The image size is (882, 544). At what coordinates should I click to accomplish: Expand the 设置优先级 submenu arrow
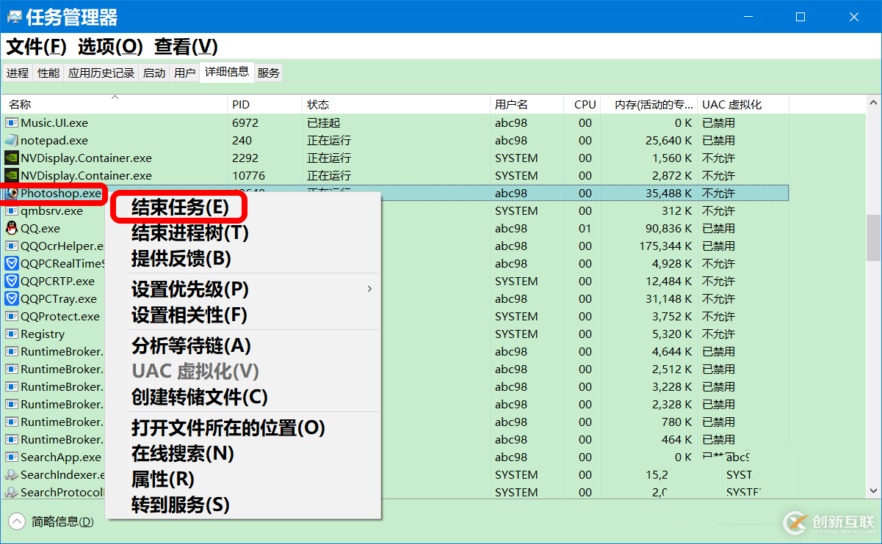point(369,289)
